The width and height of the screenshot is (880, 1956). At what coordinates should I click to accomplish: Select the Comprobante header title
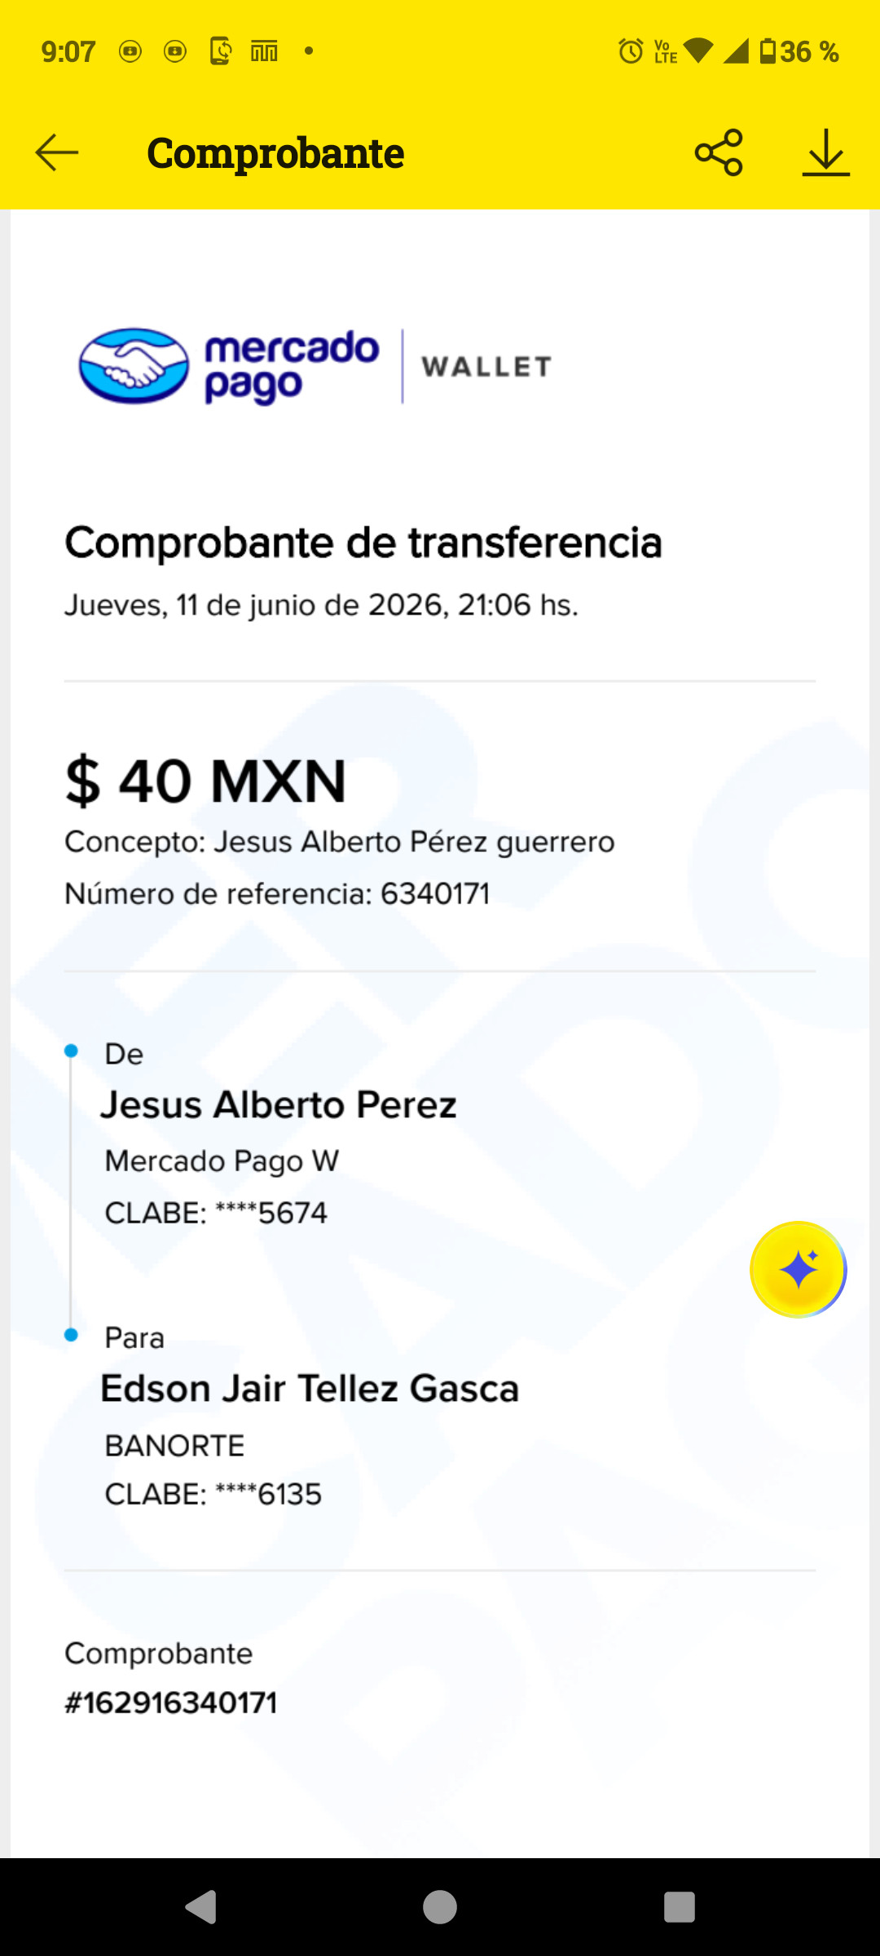pyautogui.click(x=275, y=153)
